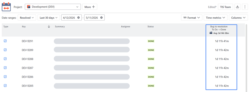Open the Project Development (DEV) dropdown

(x=53, y=7)
